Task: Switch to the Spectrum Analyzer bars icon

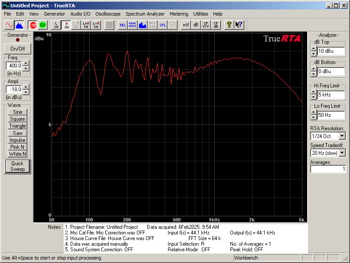Action: (19, 25)
